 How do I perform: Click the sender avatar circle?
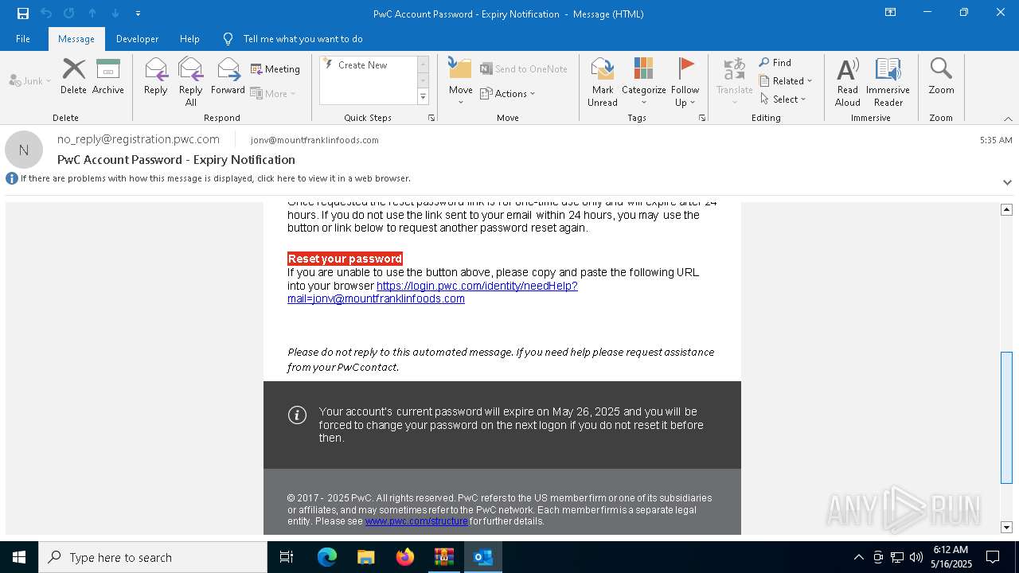[24, 150]
